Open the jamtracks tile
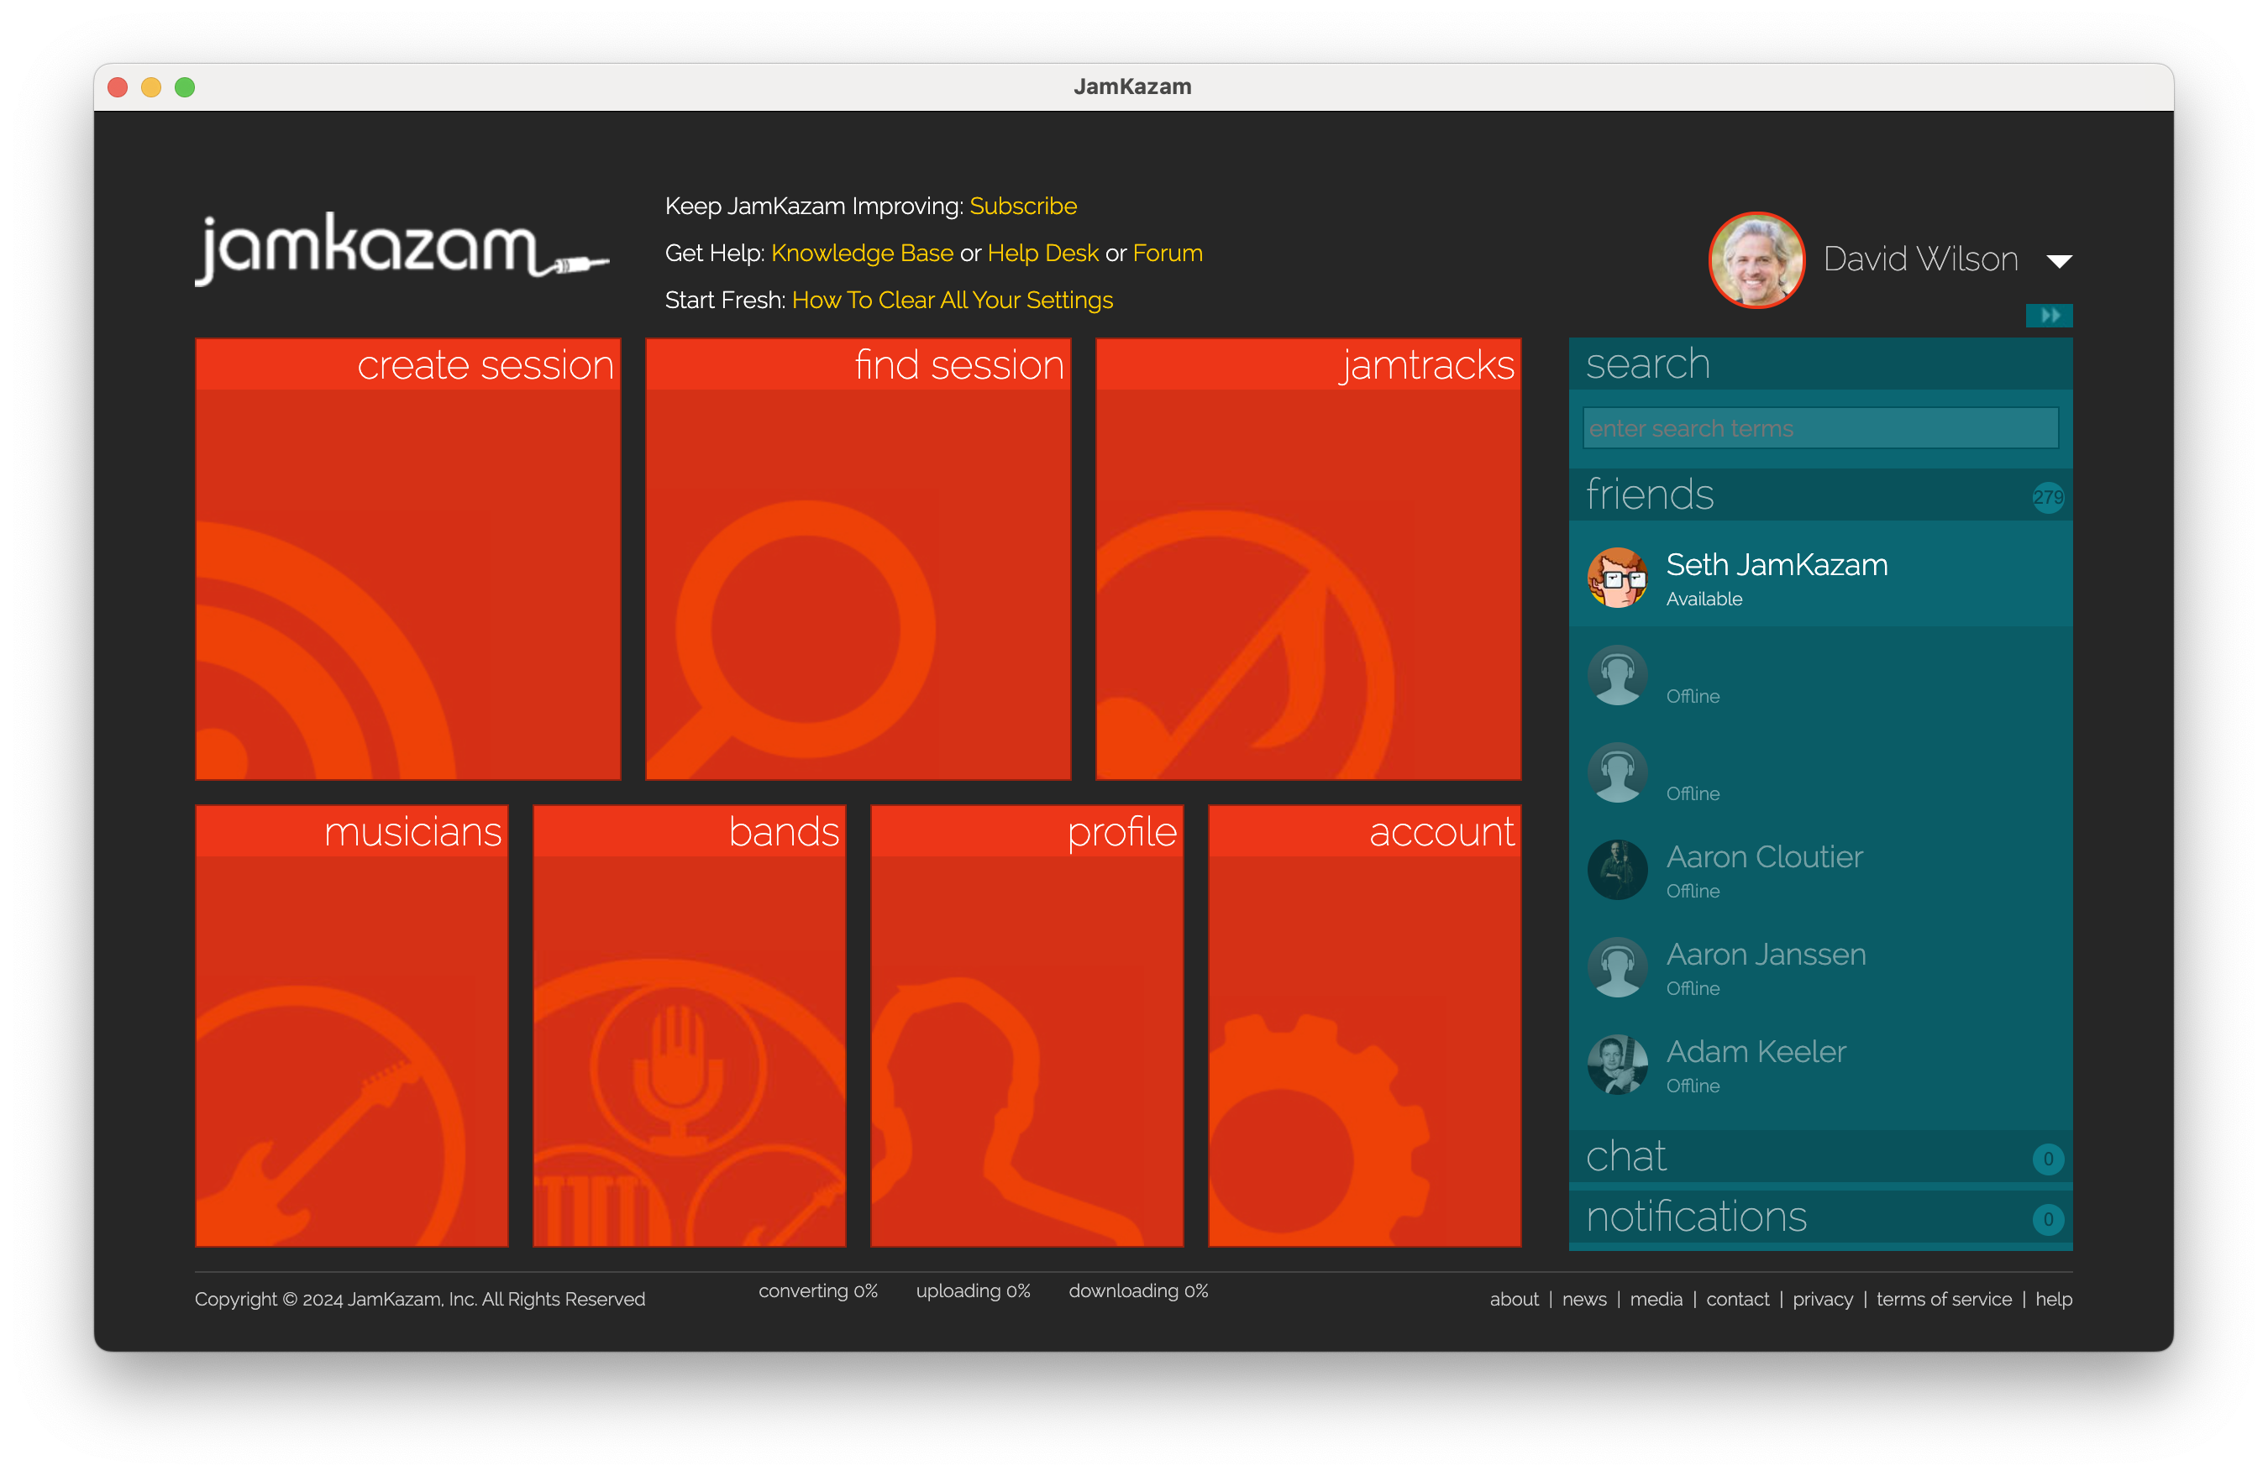Screen dimensions: 2268x1476 [x=1307, y=559]
